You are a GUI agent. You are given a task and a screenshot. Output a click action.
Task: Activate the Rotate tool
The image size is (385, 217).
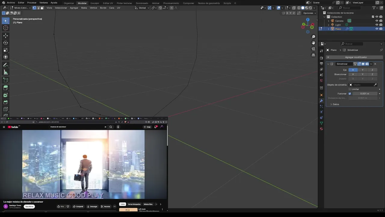point(5,43)
